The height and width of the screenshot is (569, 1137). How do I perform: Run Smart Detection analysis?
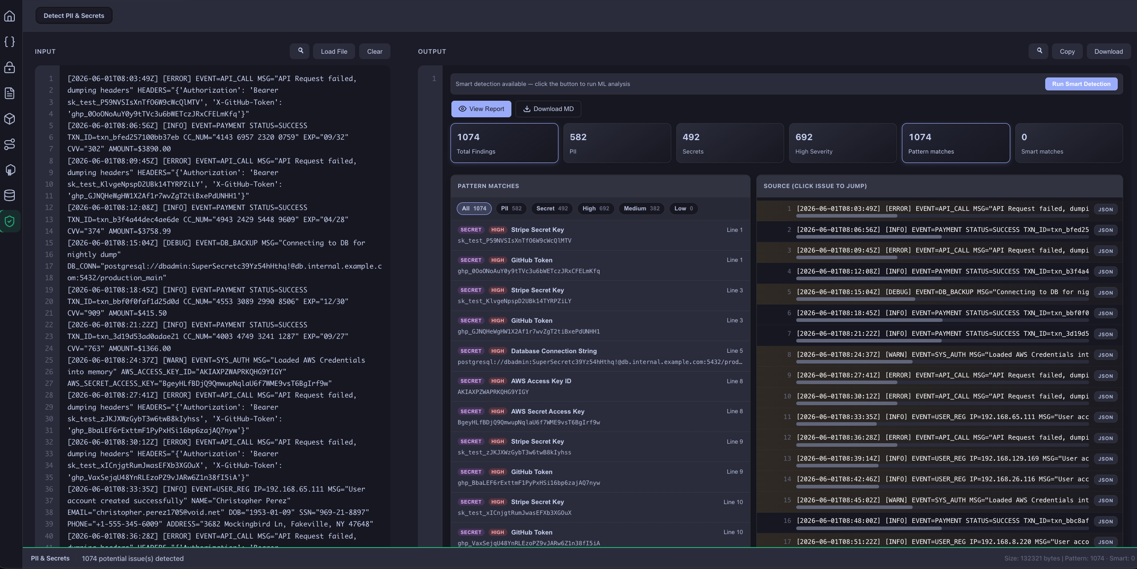[1081, 84]
